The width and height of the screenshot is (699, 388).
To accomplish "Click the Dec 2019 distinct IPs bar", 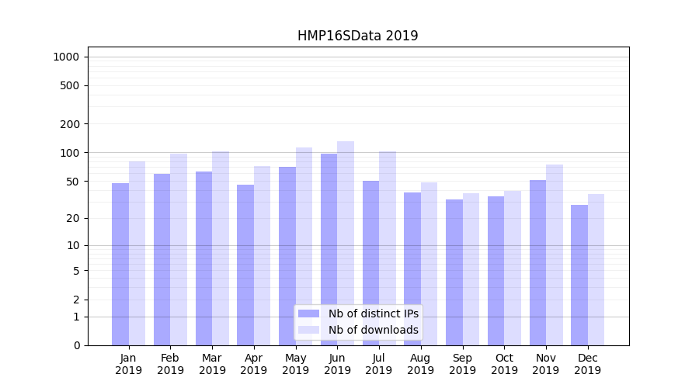I will (x=579, y=275).
